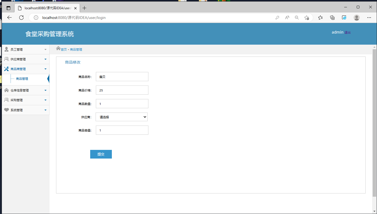Open the tab actions menu icon
The height and width of the screenshot is (214, 377).
(8, 8)
